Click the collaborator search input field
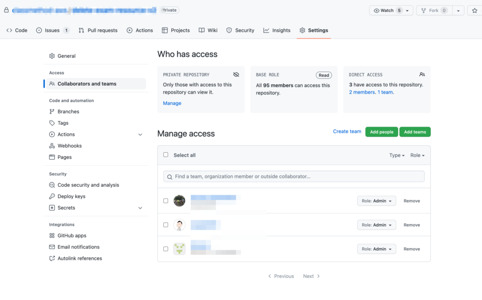This screenshot has height=300, width=482. 293,177
